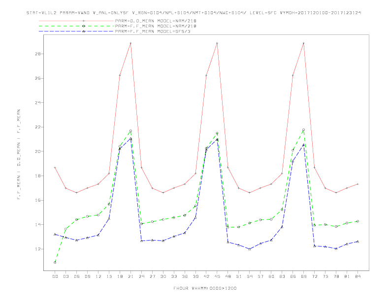390x301 pixels.
Task: Click the triangle marker on the blue legend line
Action: 84,31
